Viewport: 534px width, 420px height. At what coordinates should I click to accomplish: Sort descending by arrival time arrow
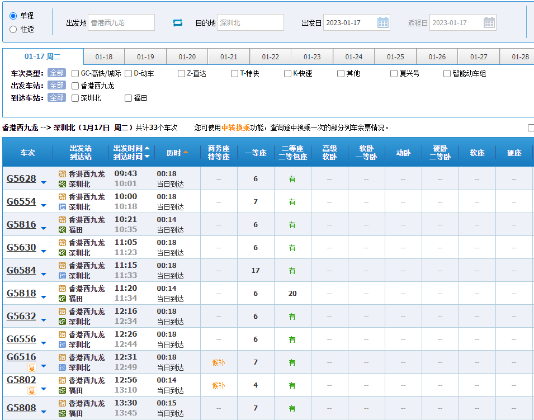147,157
